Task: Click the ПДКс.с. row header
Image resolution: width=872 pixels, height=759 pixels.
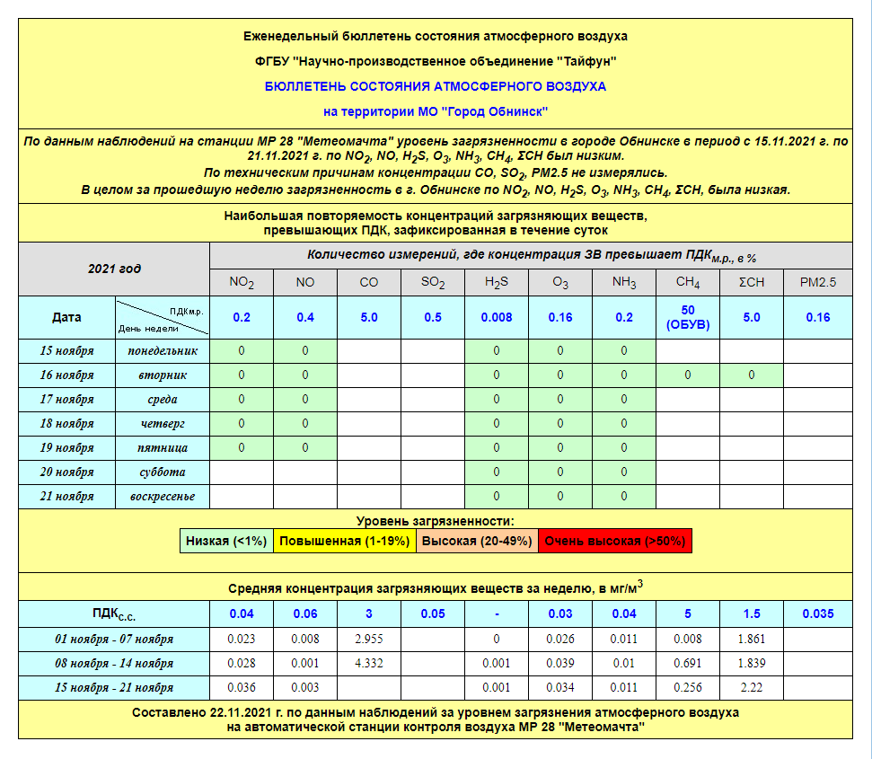Action: pyautogui.click(x=114, y=614)
